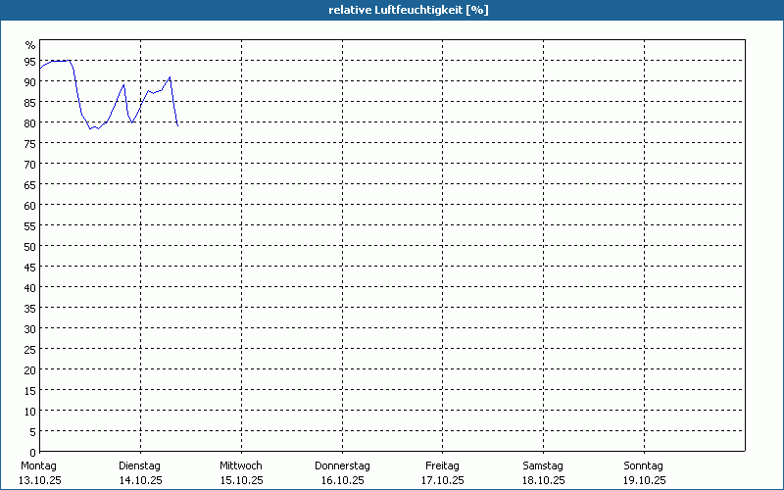Image resolution: width=784 pixels, height=490 pixels.
Task: Select the 0 value on the y-axis
Action: pyautogui.click(x=32, y=452)
